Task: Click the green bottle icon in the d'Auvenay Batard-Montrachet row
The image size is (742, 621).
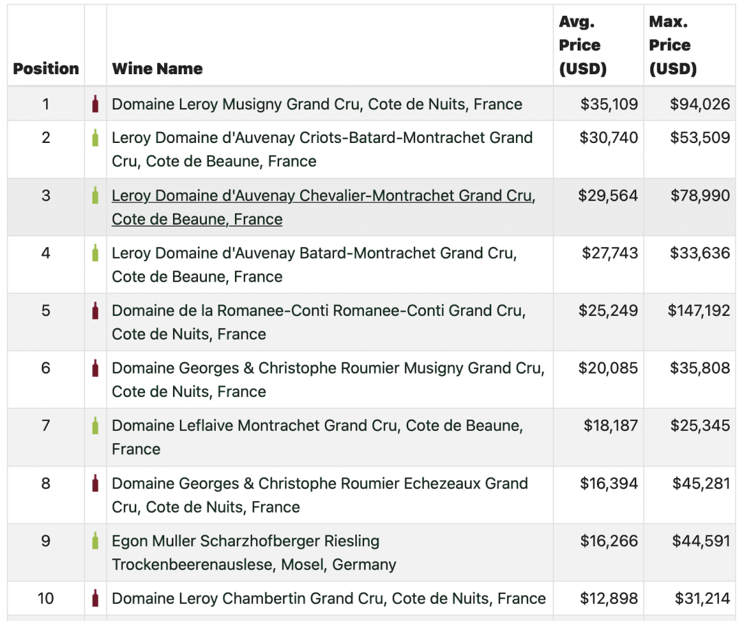Action: click(95, 253)
